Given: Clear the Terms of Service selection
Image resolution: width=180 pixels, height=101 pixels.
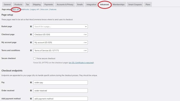Looking at the screenshot, I should [x=84, y=51].
